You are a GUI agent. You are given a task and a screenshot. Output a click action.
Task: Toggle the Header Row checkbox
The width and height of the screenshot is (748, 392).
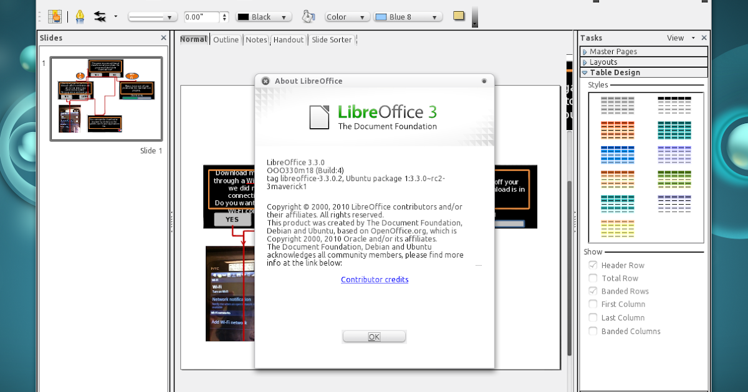coord(593,265)
